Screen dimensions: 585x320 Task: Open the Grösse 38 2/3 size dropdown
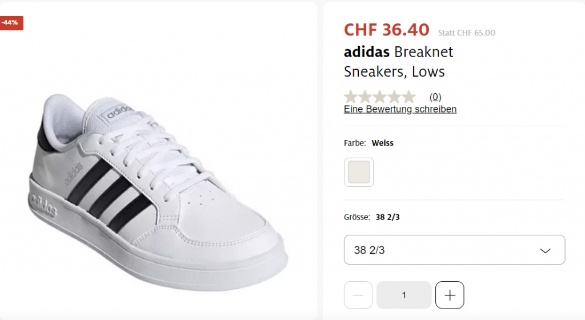[454, 250]
